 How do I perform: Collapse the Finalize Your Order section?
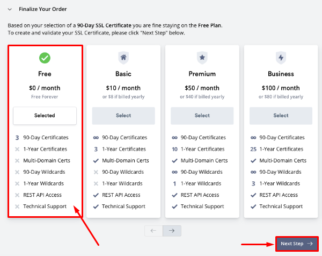(10, 10)
